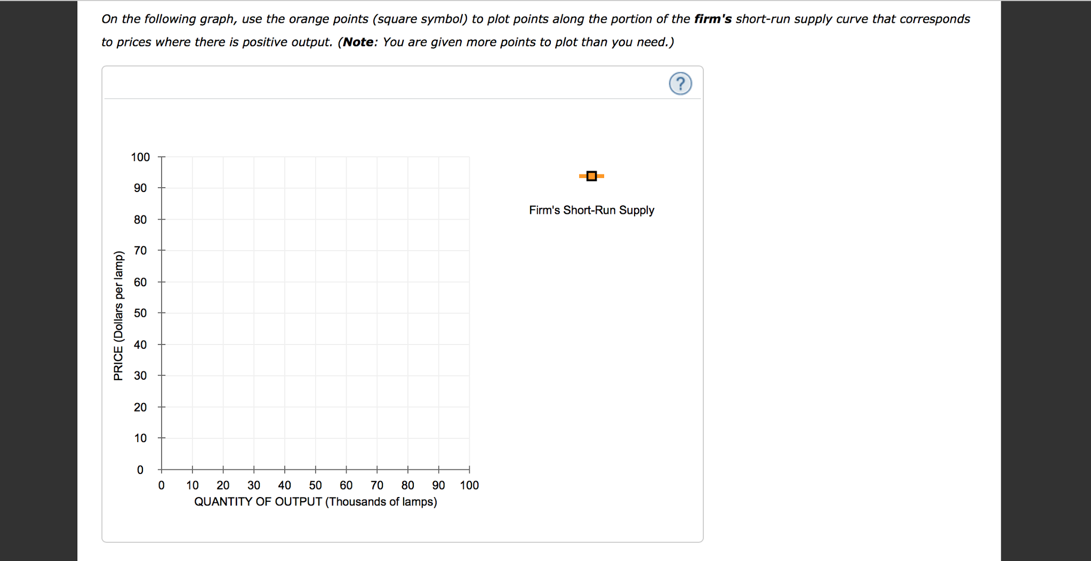
Task: Click the QUANTITY OF OUTPUT axis label
Action: [315, 501]
